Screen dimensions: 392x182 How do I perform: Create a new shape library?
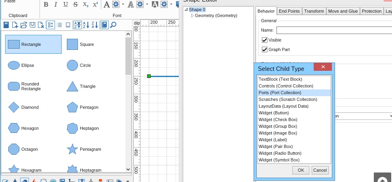click(15, 25)
